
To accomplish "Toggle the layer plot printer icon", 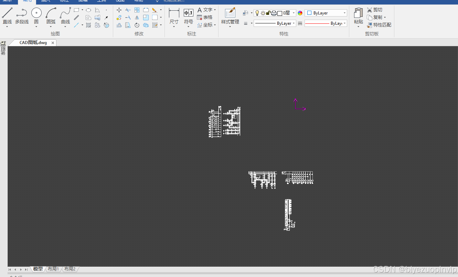I will click(x=274, y=13).
